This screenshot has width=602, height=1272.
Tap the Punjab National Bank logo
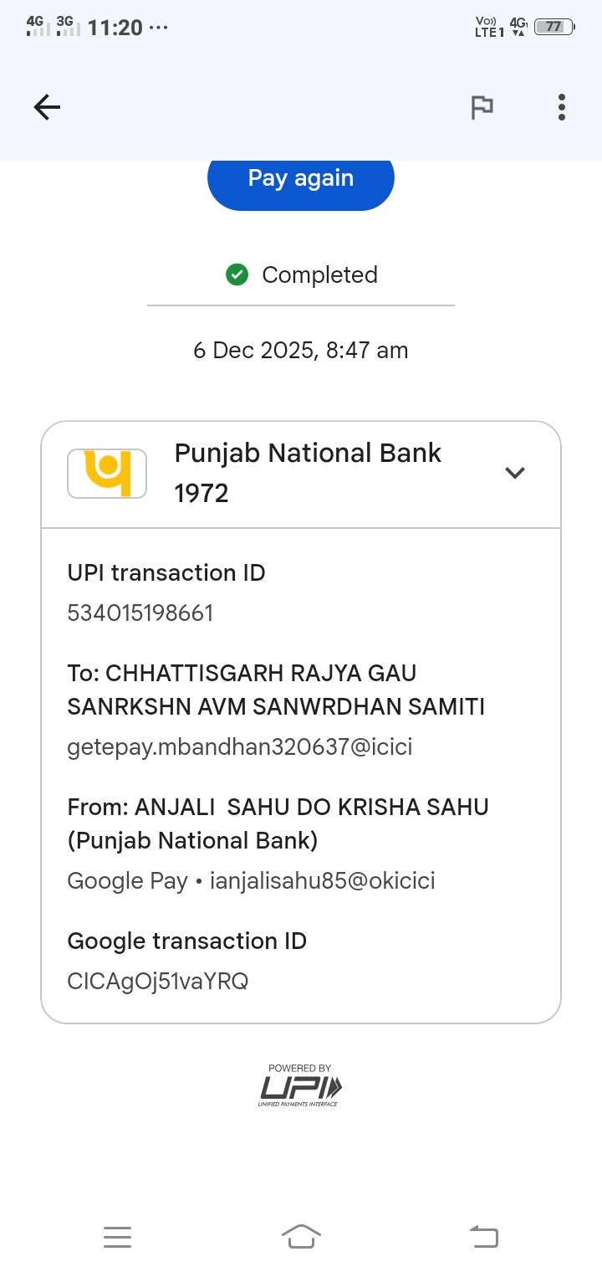(107, 474)
